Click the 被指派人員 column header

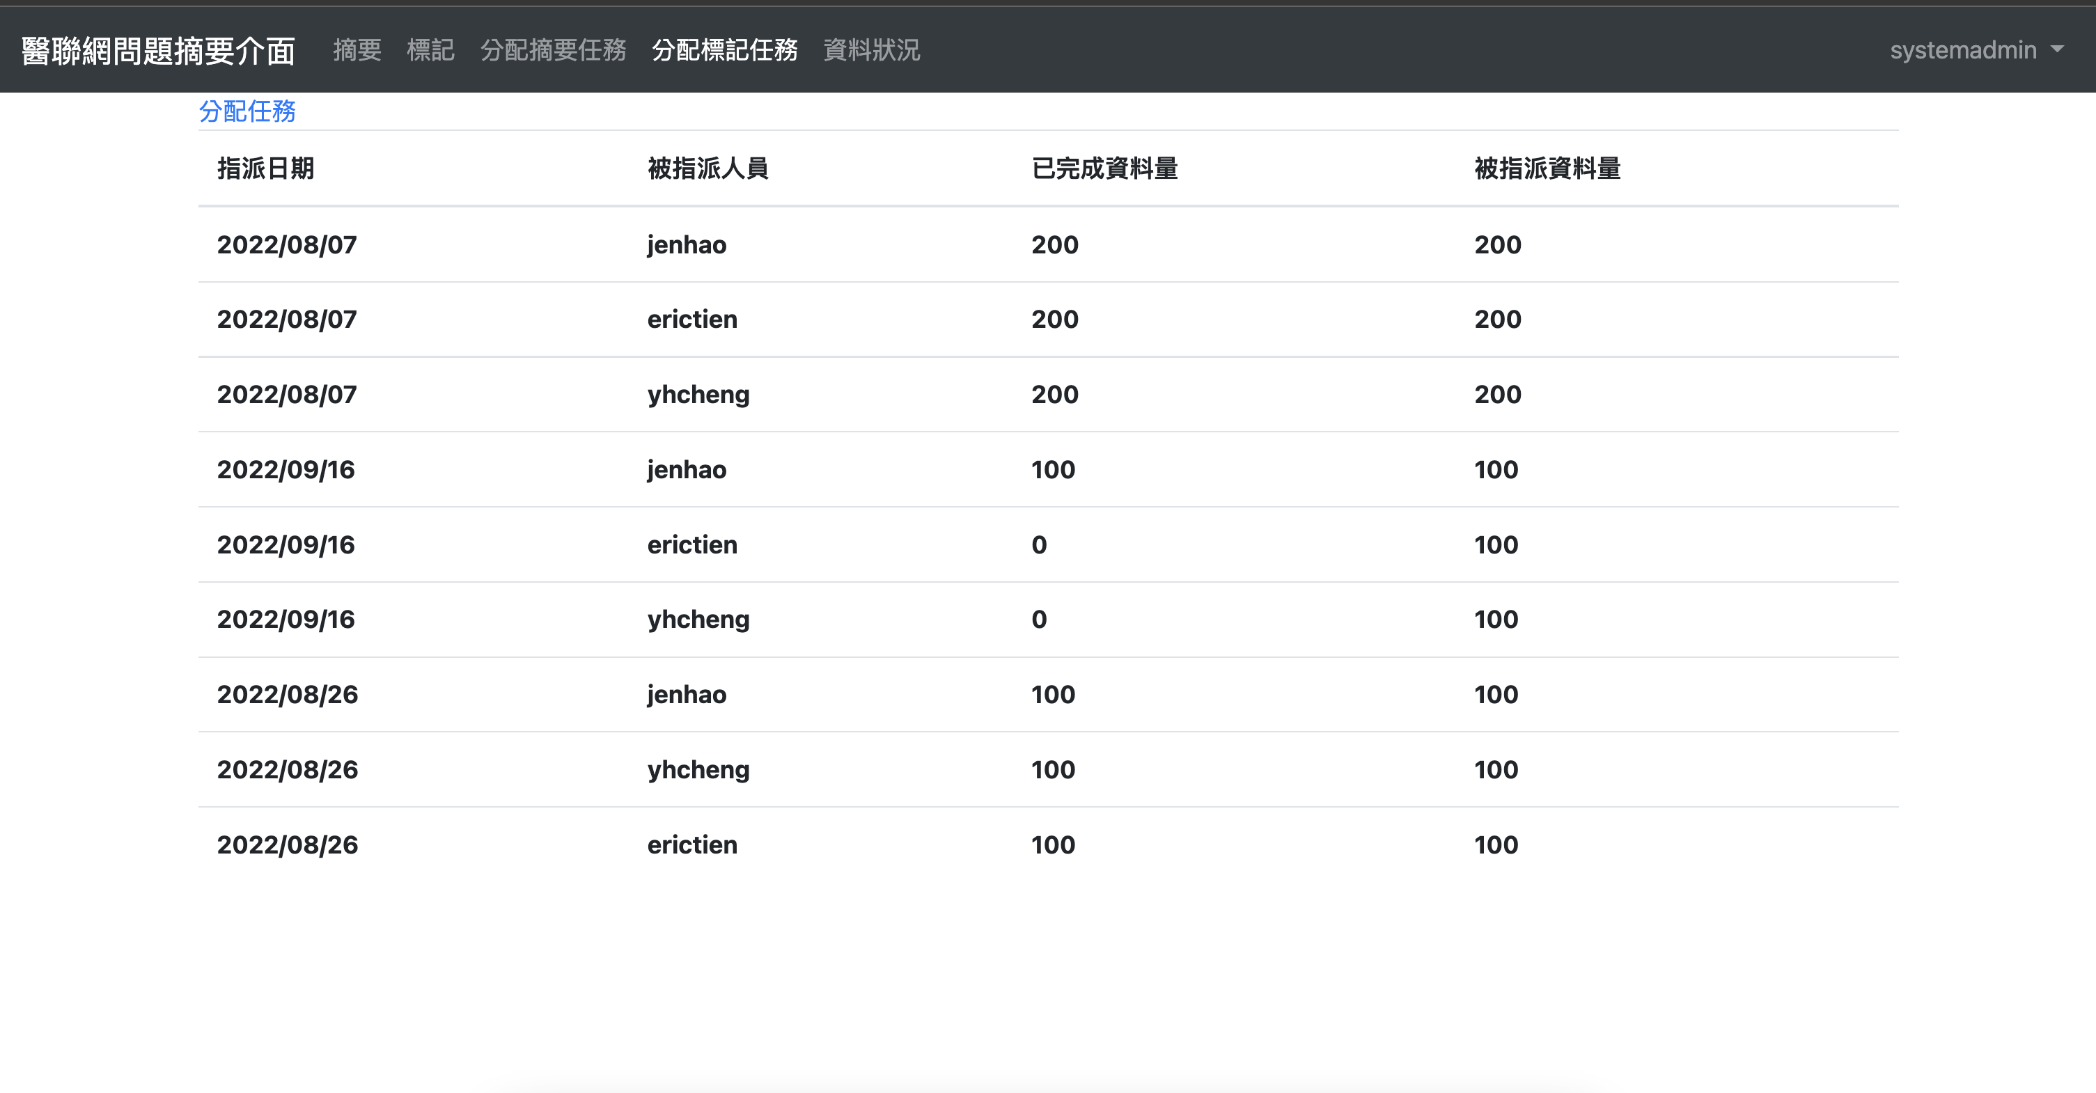tap(708, 168)
